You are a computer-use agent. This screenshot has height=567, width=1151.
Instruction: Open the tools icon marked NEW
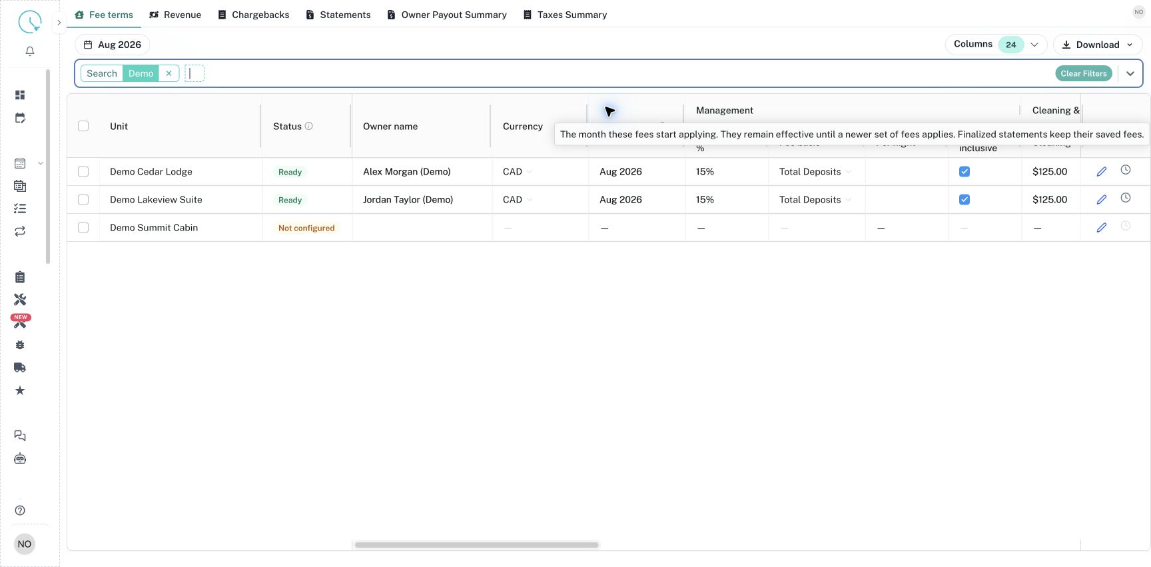pos(21,322)
